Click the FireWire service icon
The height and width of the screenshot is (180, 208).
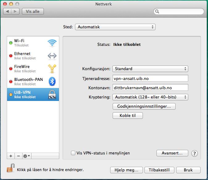coord(52,69)
